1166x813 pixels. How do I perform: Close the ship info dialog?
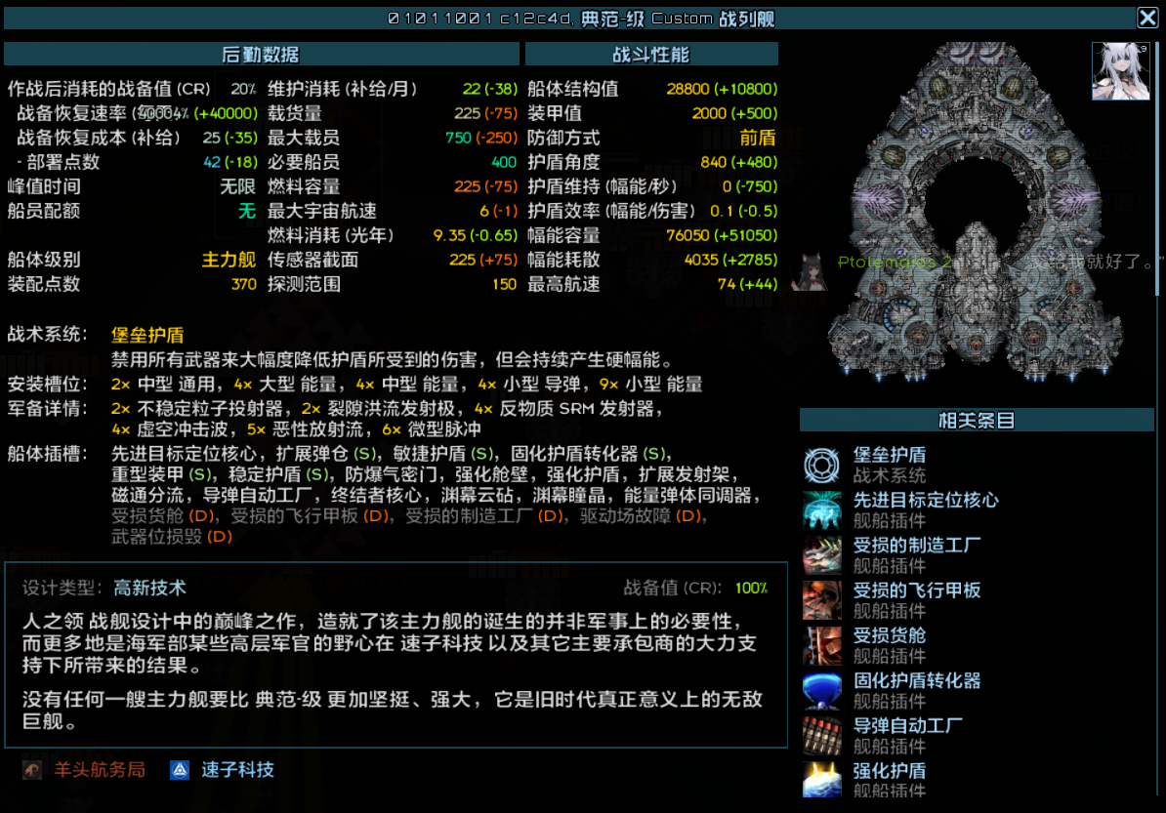click(x=1147, y=18)
